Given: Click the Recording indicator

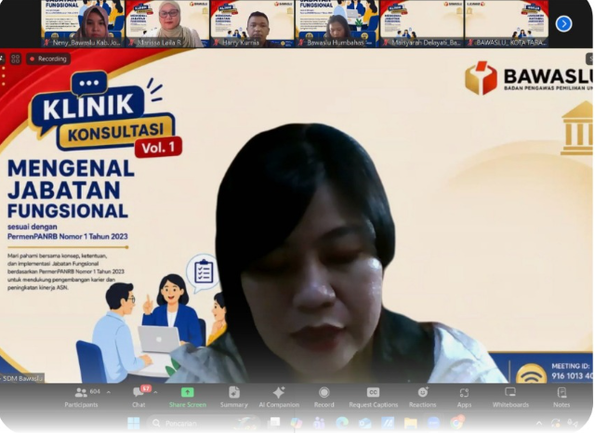Looking at the screenshot, I should (x=48, y=59).
